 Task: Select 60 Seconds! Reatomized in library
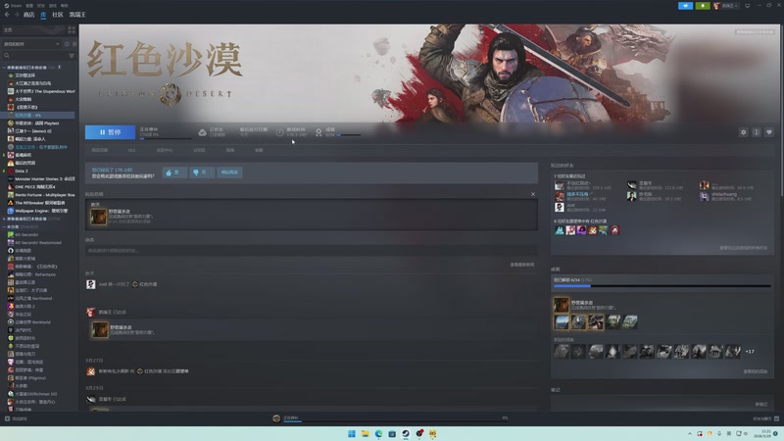[x=34, y=242]
